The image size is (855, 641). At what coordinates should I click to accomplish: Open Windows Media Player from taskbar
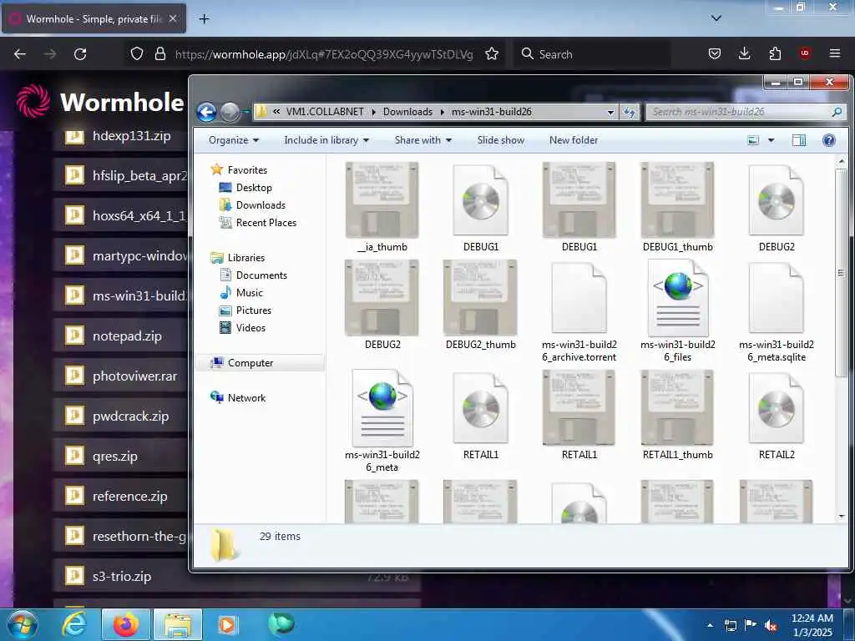(226, 624)
